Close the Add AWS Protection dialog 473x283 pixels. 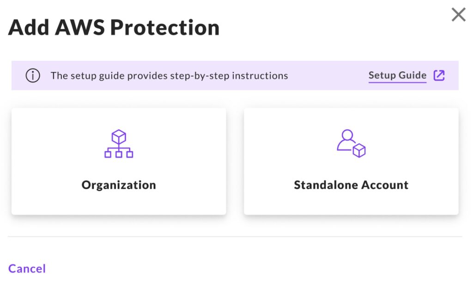pyautogui.click(x=458, y=15)
